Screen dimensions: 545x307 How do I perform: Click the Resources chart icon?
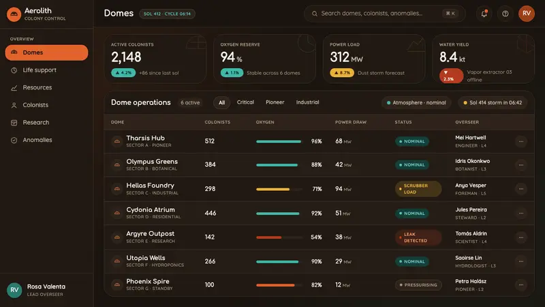click(14, 88)
